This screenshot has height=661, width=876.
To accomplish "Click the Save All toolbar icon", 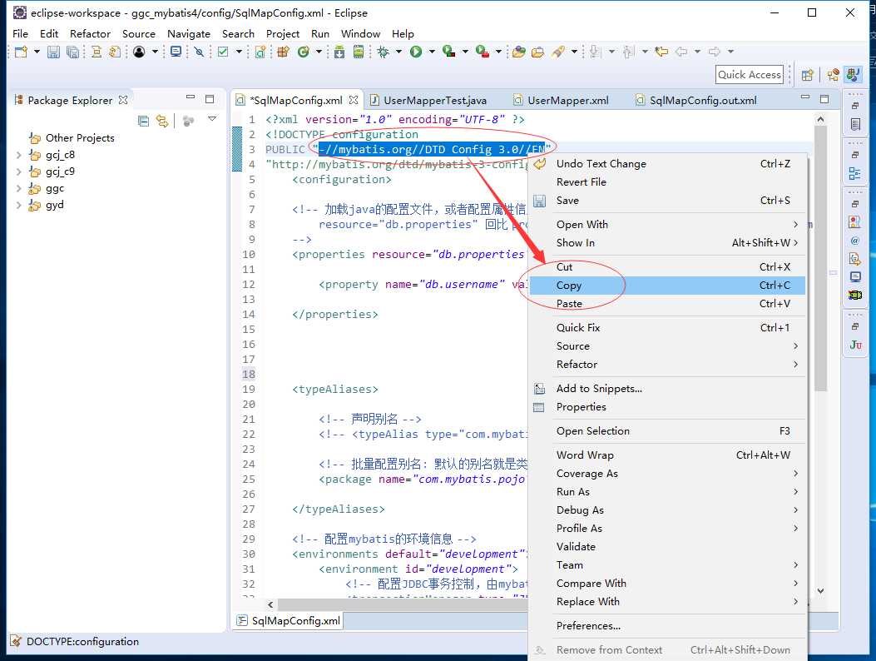I will point(72,52).
